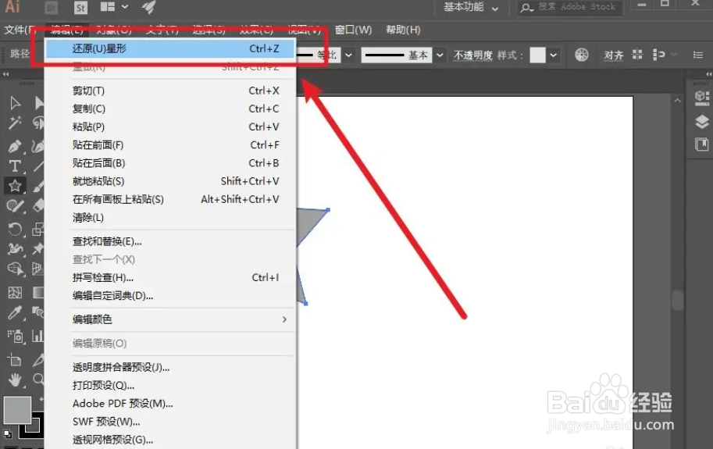Select the Hand tool
This screenshot has height=449, width=713.
(x=15, y=380)
